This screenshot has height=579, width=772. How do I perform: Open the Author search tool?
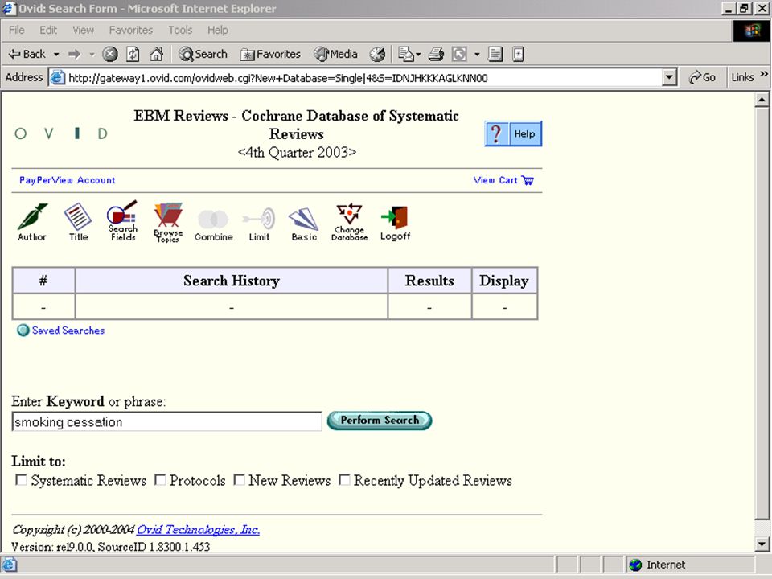(x=32, y=222)
